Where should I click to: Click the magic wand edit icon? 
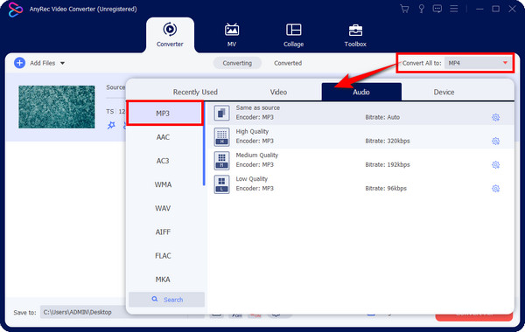(x=111, y=126)
